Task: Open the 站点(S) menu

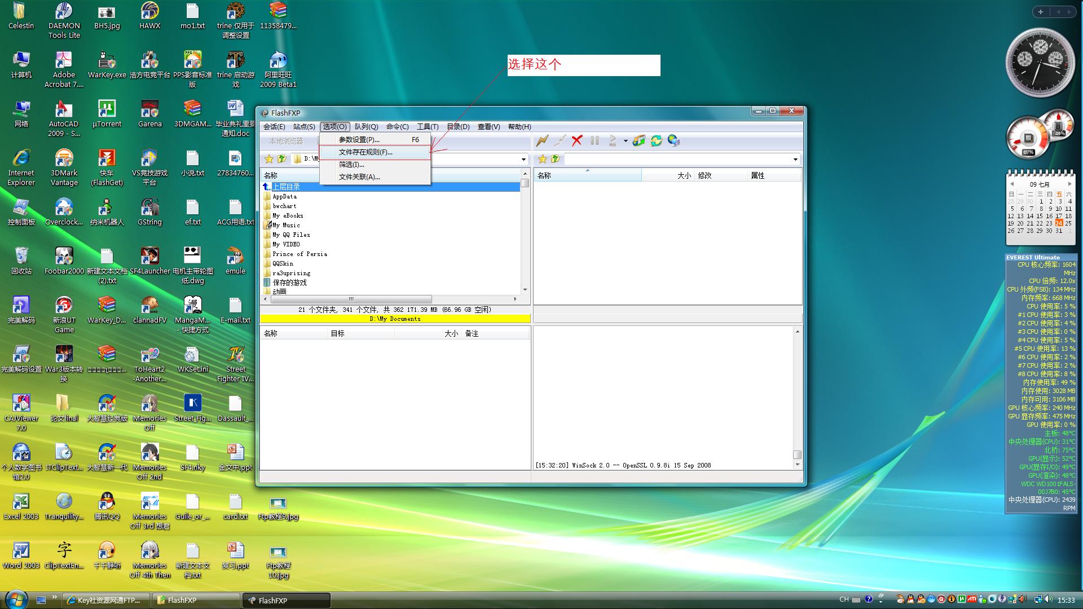Action: coord(304,127)
